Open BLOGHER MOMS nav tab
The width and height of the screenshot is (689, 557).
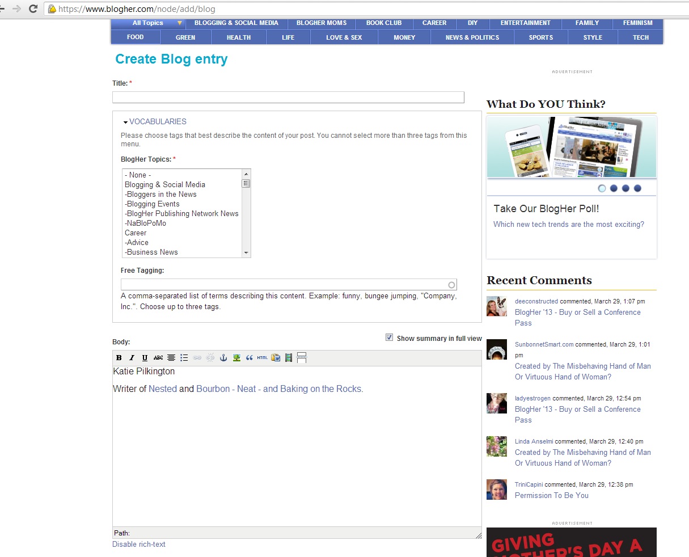[322, 23]
